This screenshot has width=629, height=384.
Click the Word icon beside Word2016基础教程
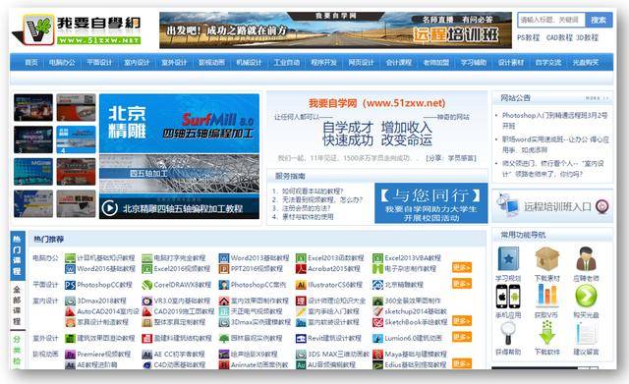click(70, 268)
